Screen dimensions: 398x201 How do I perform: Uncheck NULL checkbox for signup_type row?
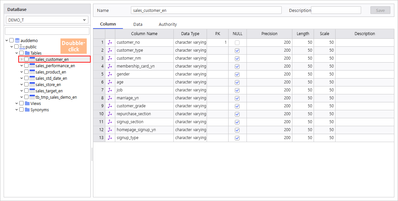pos(237,138)
